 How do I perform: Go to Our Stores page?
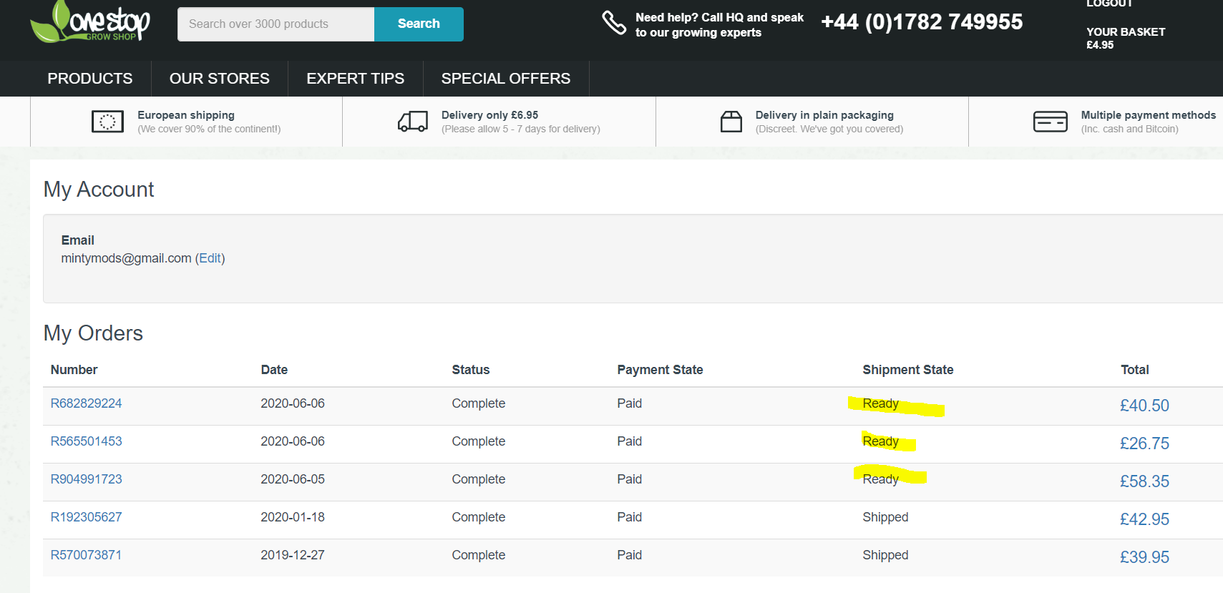[x=219, y=79]
